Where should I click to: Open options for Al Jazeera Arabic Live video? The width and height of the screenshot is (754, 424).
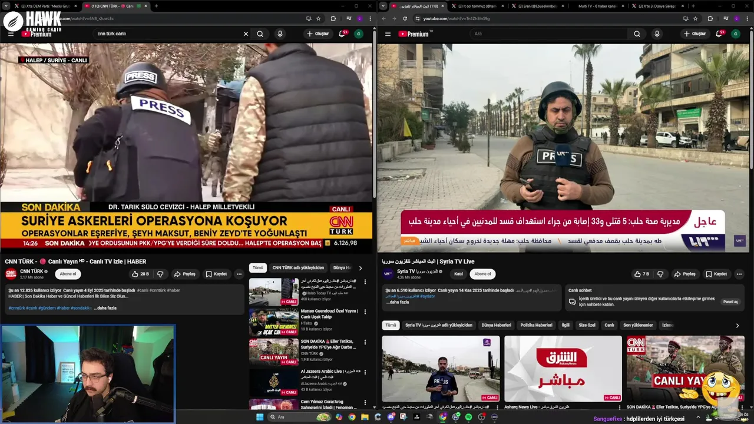[365, 373]
